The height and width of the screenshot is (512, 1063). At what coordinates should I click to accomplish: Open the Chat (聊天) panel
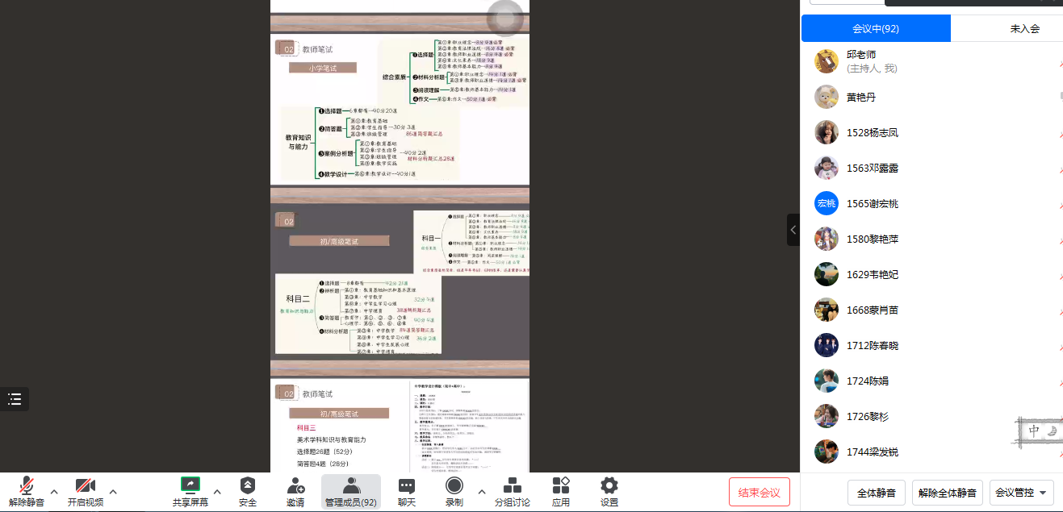407,485
